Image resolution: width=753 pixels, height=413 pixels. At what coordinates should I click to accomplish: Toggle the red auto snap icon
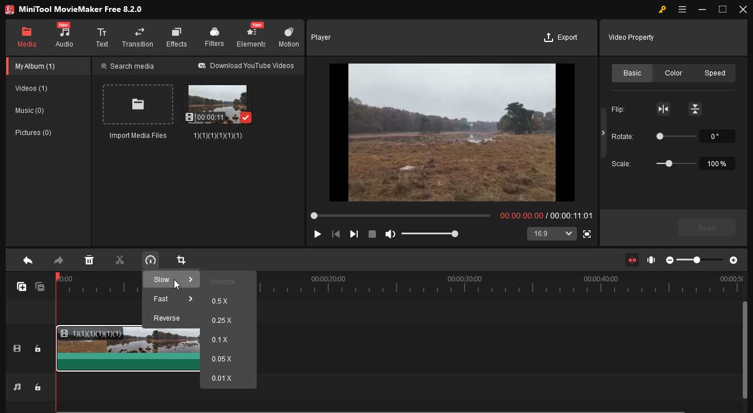pyautogui.click(x=632, y=260)
